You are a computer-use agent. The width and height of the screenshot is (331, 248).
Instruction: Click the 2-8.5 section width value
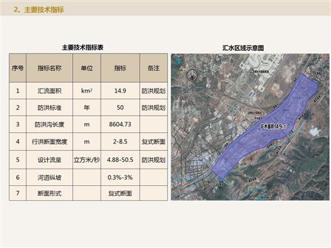click(x=120, y=142)
